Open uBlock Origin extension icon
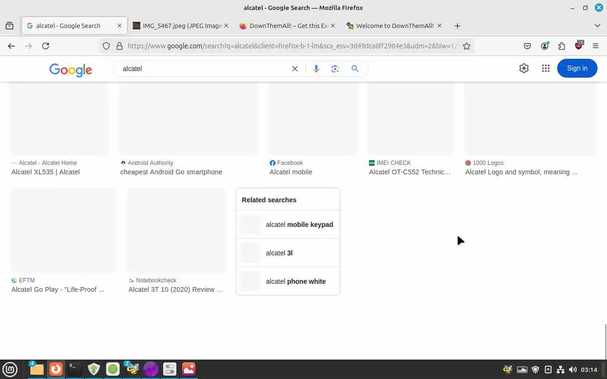Viewport: 607px width, 379px height. click(x=579, y=46)
